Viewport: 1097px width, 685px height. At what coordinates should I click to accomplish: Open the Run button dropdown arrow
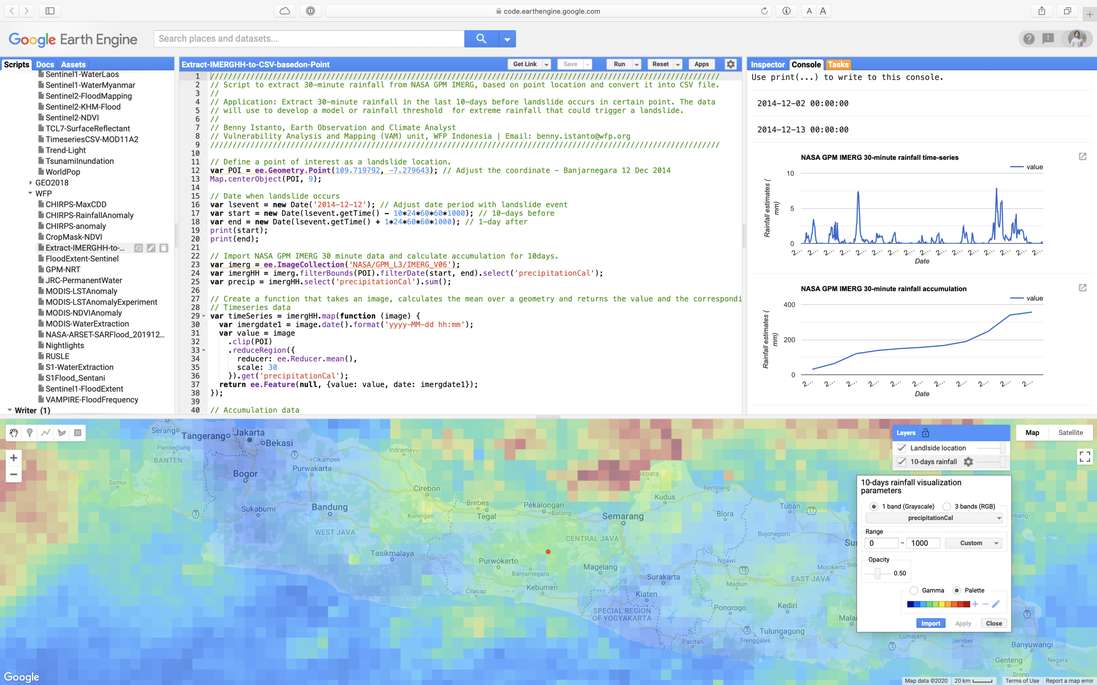(636, 64)
